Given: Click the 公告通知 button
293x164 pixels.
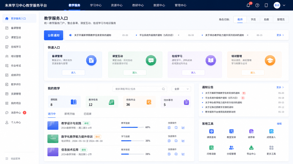Looking at the screenshot, I should [53, 35].
